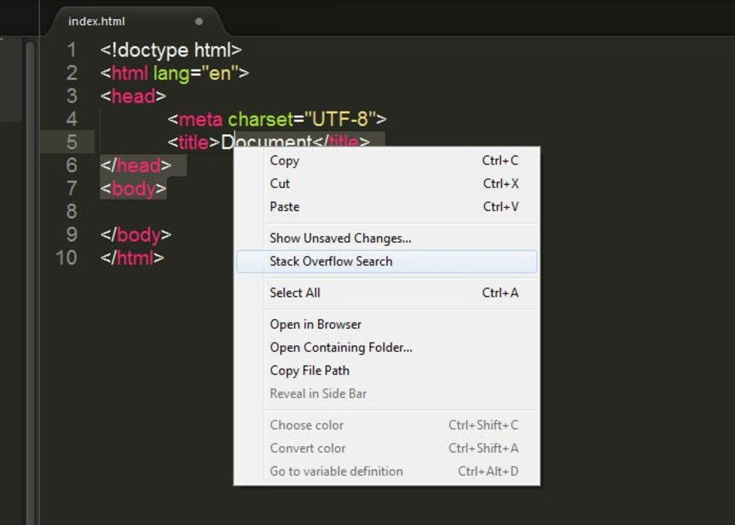This screenshot has width=735, height=525.
Task: Click the <body> tag on line 7
Action: tap(132, 189)
